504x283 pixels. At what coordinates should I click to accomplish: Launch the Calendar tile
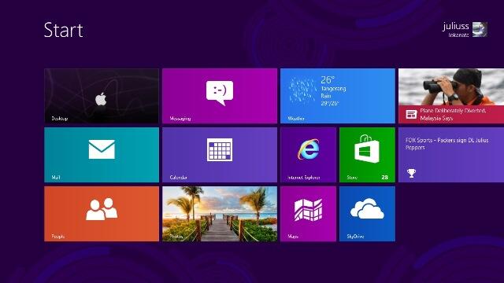point(220,155)
